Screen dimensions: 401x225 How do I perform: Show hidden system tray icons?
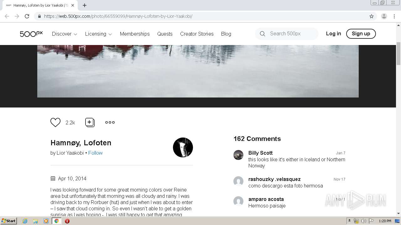coord(350,221)
